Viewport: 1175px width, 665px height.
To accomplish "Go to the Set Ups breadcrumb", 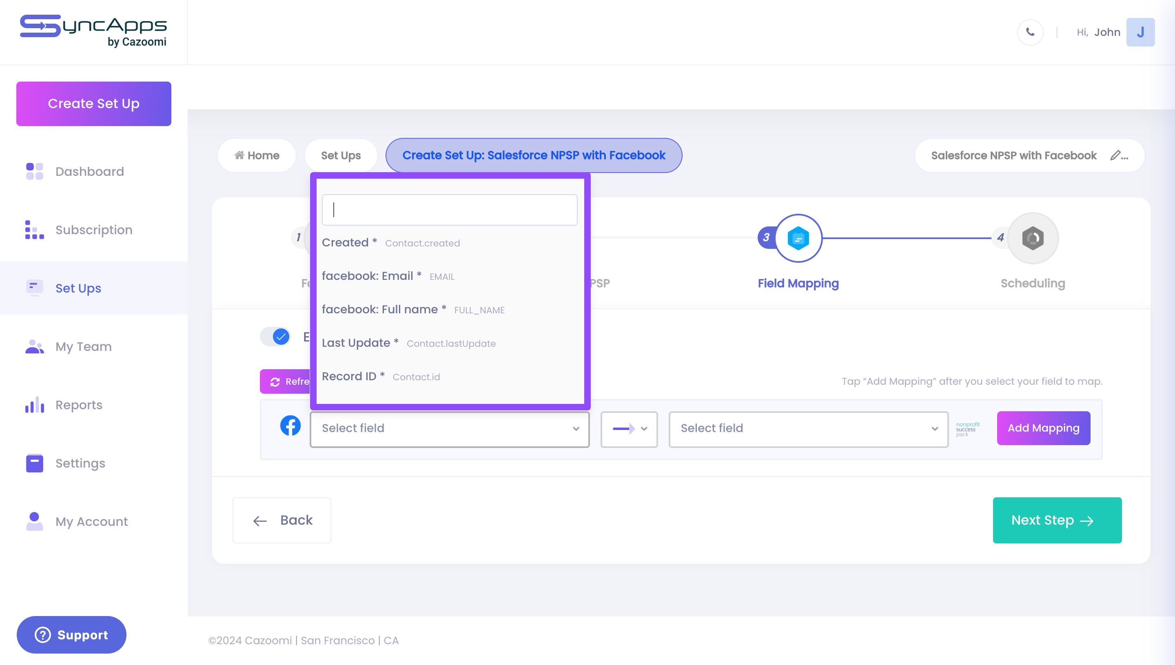I will click(x=341, y=155).
